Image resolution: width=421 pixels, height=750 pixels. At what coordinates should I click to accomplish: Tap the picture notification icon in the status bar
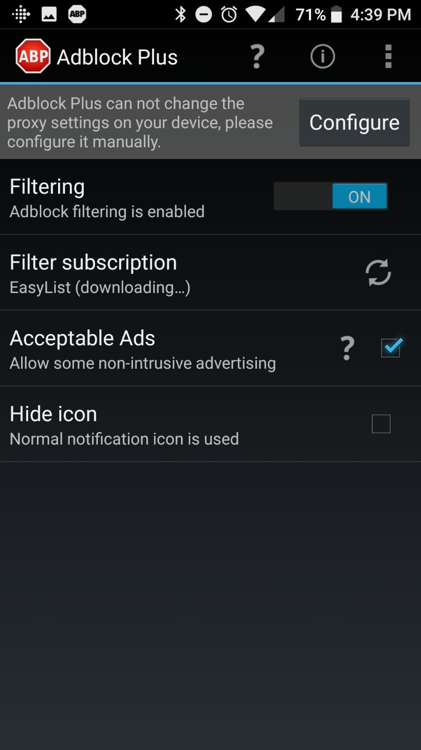49,15
